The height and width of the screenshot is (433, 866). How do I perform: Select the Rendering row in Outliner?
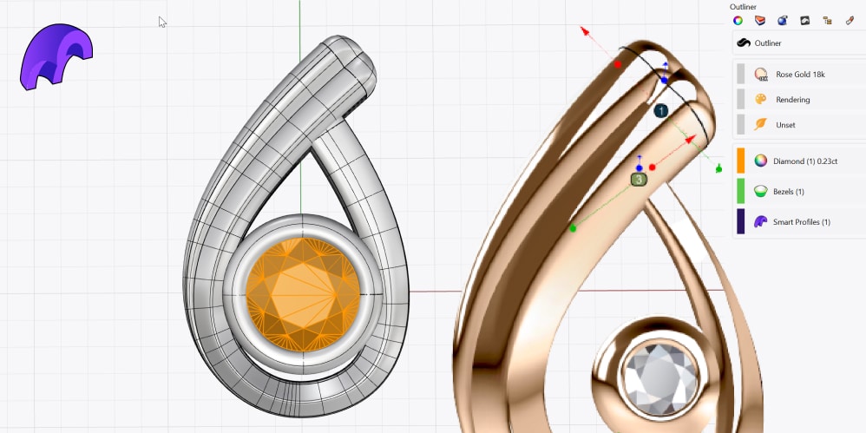[x=792, y=100]
